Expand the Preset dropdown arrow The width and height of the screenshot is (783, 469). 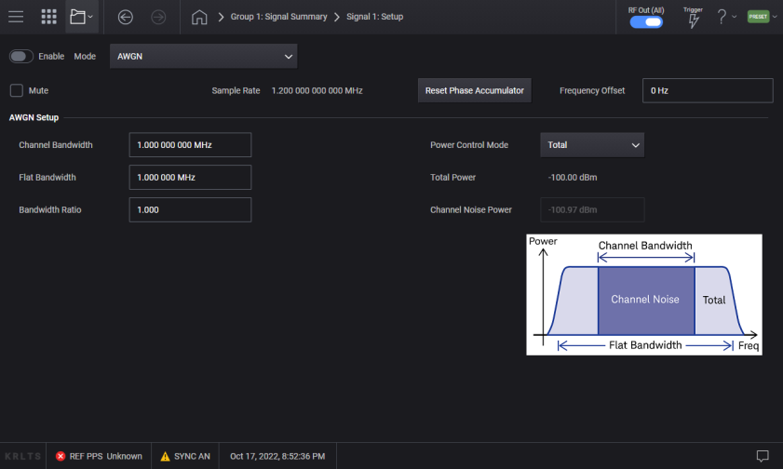[775, 17]
